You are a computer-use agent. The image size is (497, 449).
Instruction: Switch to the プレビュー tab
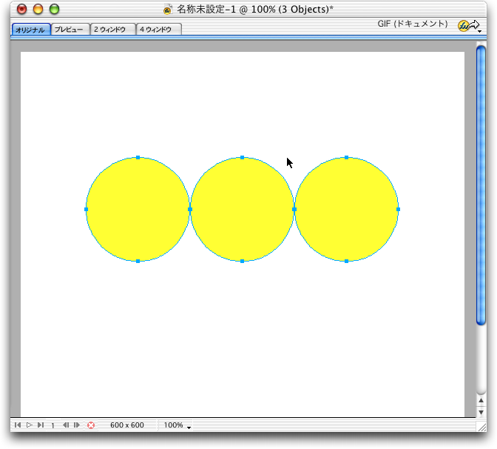[69, 30]
